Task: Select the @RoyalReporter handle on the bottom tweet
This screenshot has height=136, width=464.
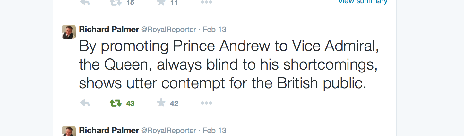Action: click(x=168, y=131)
